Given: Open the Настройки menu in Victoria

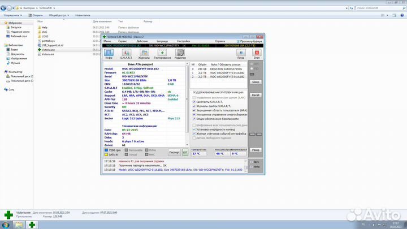Looking at the screenshot, I should click(x=184, y=41).
